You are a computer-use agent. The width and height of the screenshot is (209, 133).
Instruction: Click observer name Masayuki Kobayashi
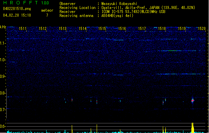(x=119, y=4)
